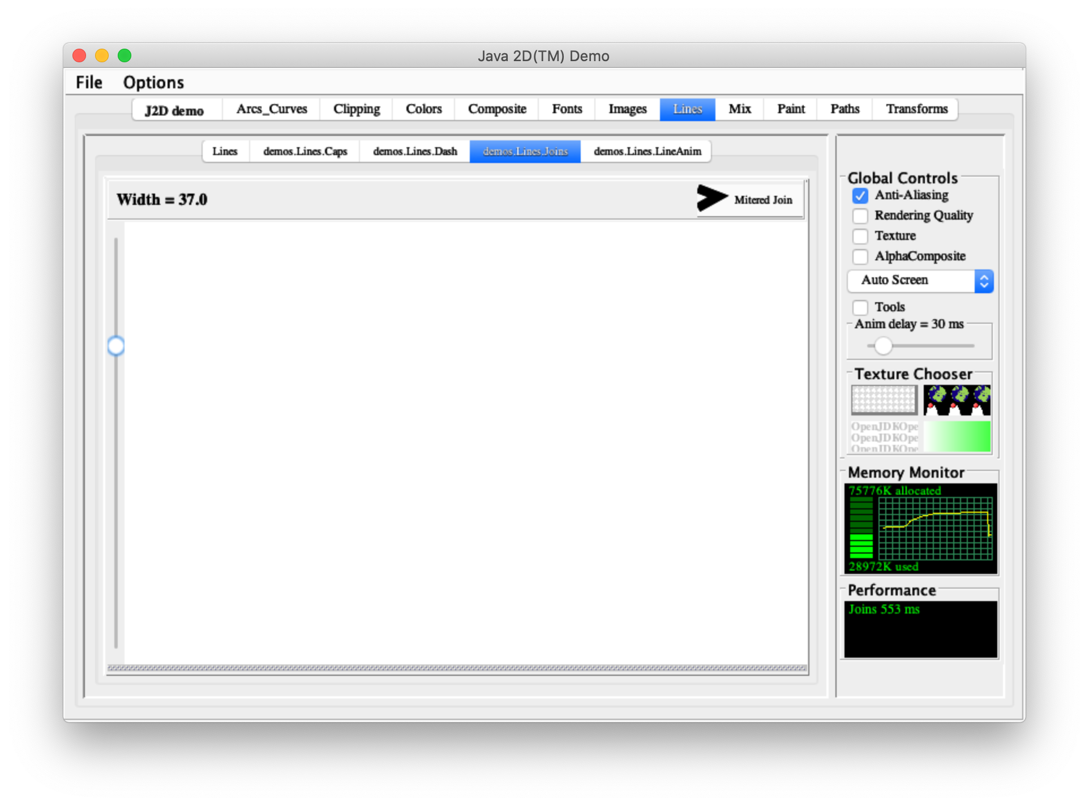Click the Anim delay slider knob

point(883,346)
